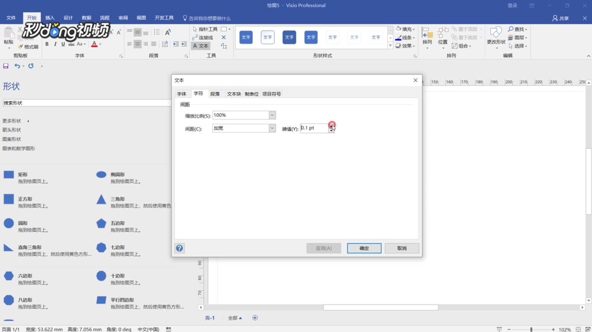Screen dimensions: 592x332
Task: Click the 确定 button
Action: click(x=364, y=248)
